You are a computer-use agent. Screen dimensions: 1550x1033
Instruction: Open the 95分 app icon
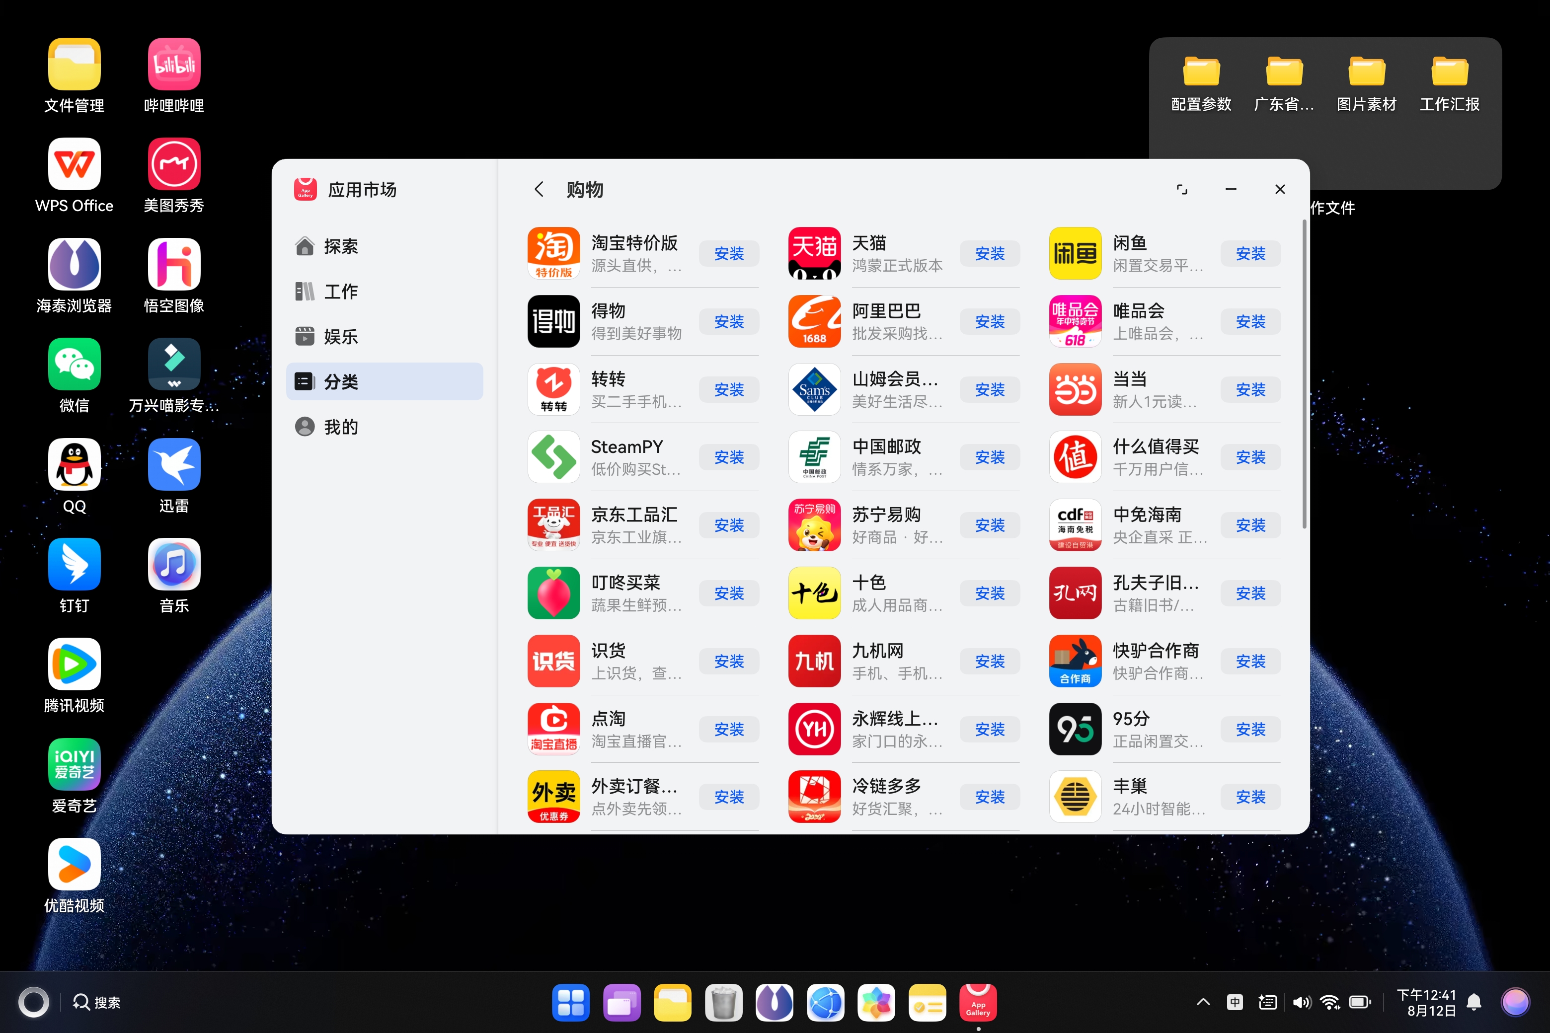[x=1076, y=729]
